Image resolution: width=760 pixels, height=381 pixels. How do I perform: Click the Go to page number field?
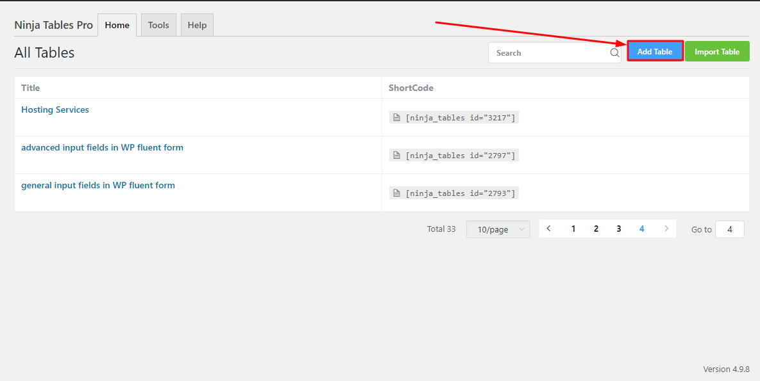[729, 229]
